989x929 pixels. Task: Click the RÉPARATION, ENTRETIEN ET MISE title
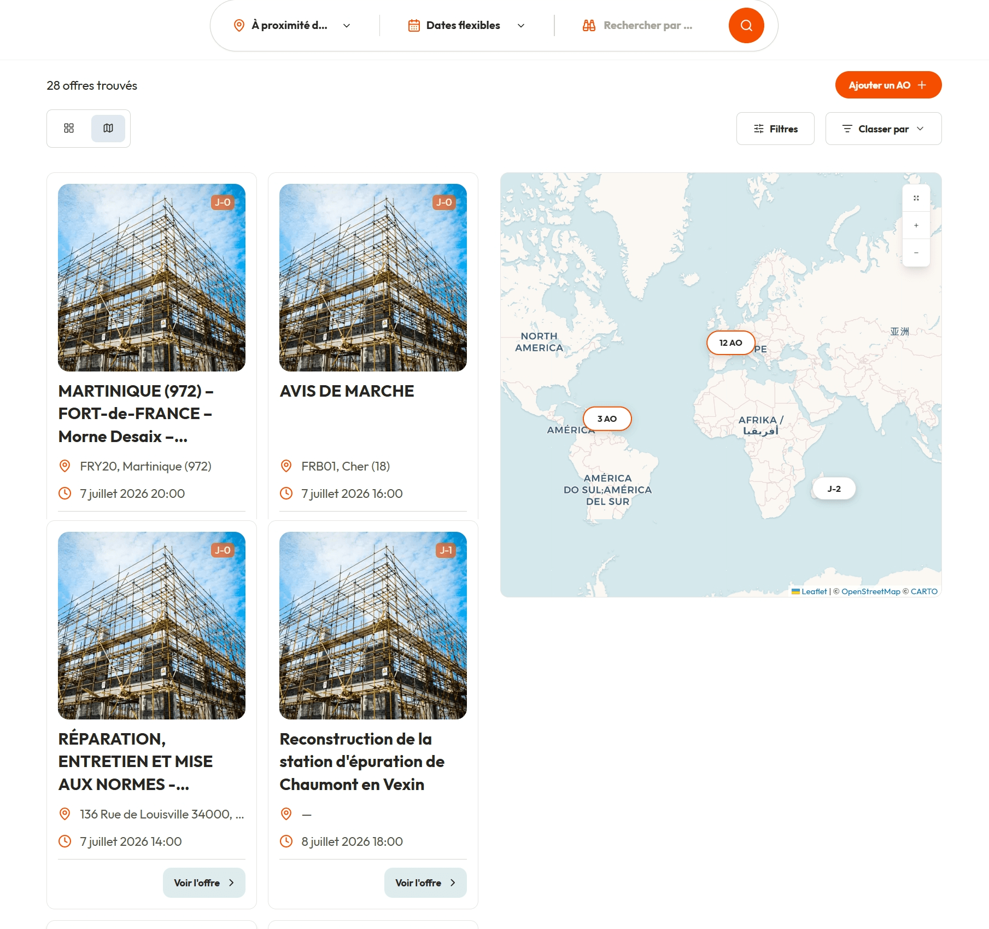coord(135,762)
